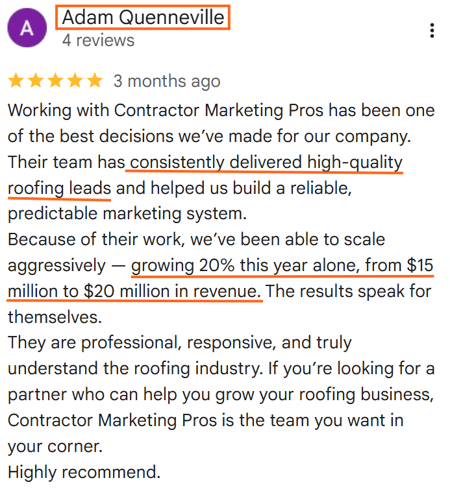The image size is (450, 489).
Task: Click underlined "million to $20 million in revenue"
Action: 134,292
